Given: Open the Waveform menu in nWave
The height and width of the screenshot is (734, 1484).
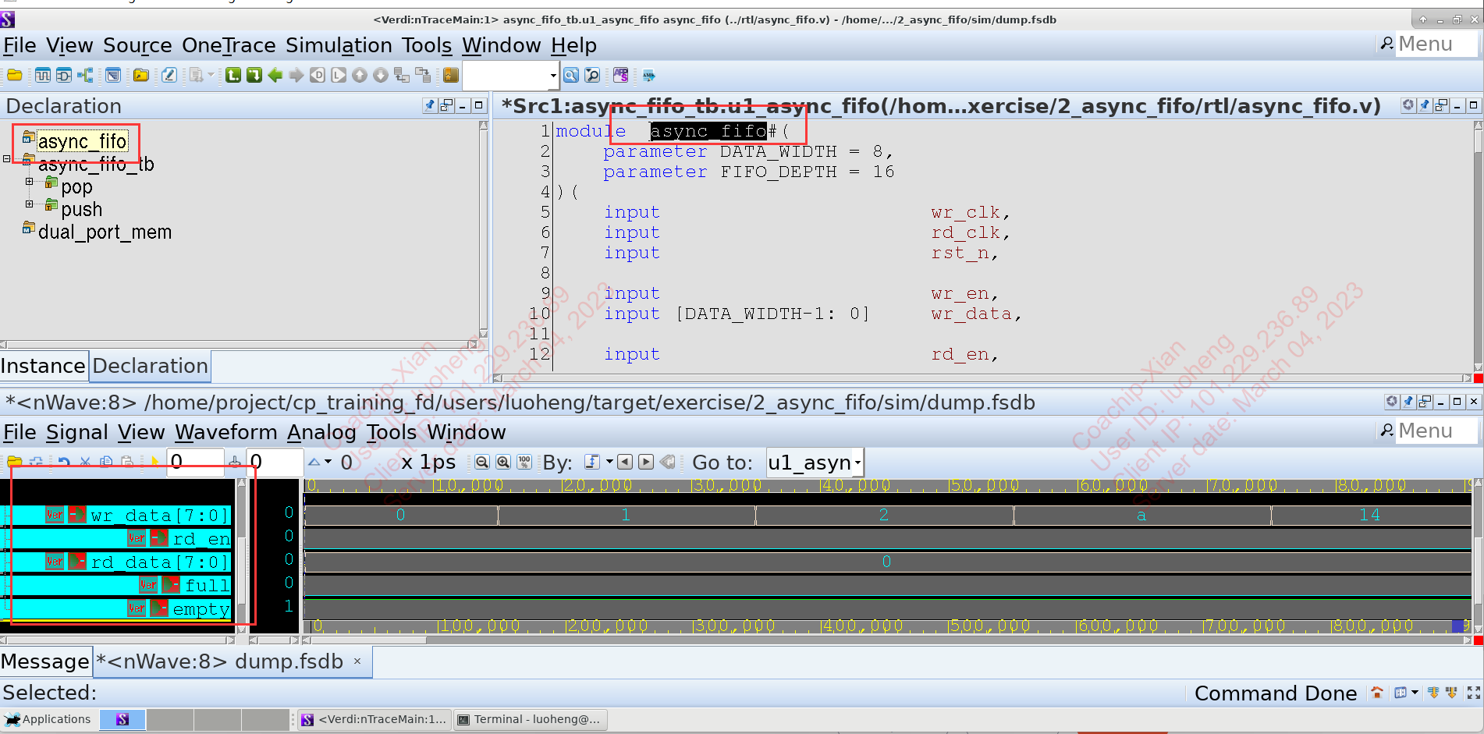Looking at the screenshot, I should tap(226, 432).
